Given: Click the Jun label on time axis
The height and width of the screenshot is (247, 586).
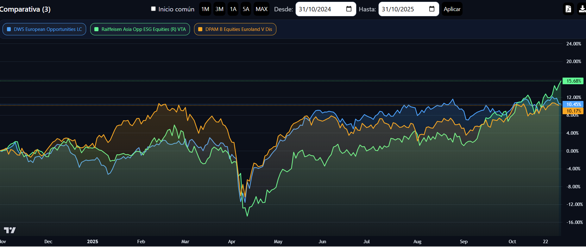Looking at the screenshot, I should [x=322, y=242].
